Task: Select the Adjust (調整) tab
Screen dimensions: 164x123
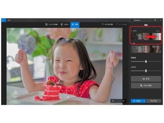Action: (75, 25)
